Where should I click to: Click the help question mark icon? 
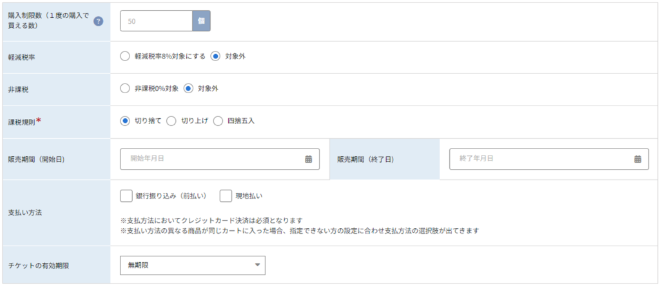click(x=99, y=21)
